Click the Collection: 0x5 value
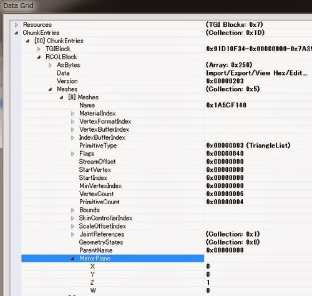This screenshot has height=296, width=312. (x=233, y=89)
